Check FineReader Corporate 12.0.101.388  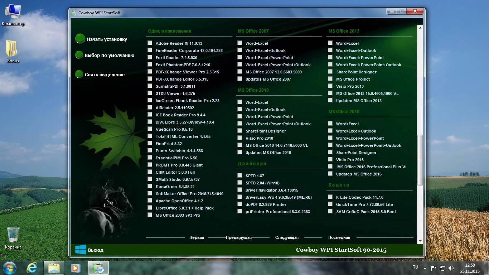(150, 50)
